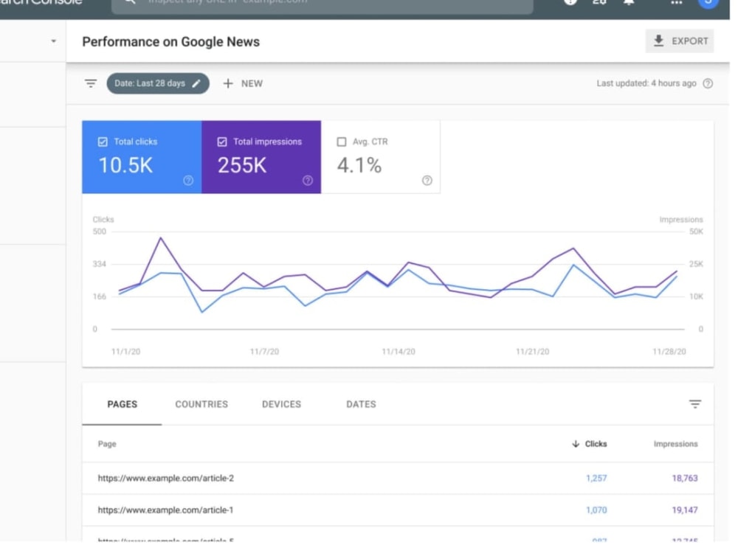Enable the Avg. CTR checkbox
The height and width of the screenshot is (553, 738).
342,142
